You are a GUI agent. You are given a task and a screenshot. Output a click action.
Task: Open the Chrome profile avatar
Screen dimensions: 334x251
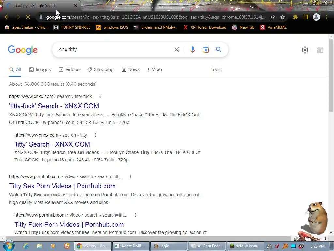coord(316,17)
